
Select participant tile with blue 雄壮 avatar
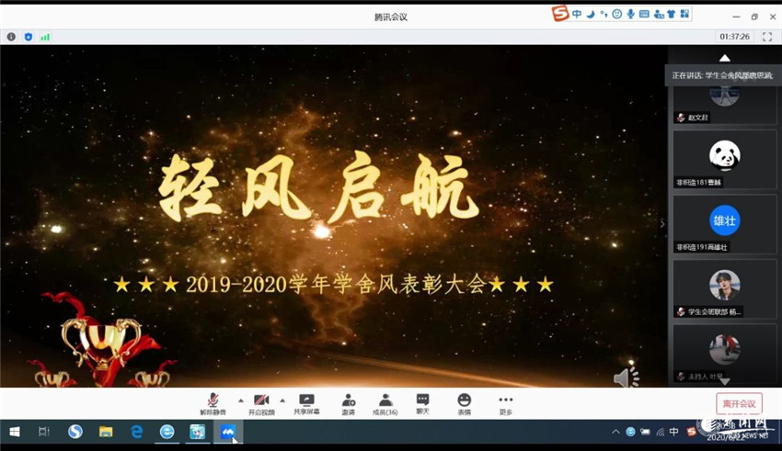(724, 223)
